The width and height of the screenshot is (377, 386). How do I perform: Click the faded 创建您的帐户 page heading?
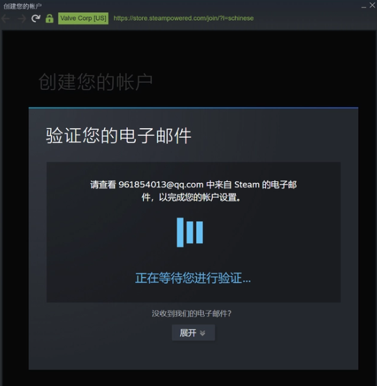coord(96,82)
